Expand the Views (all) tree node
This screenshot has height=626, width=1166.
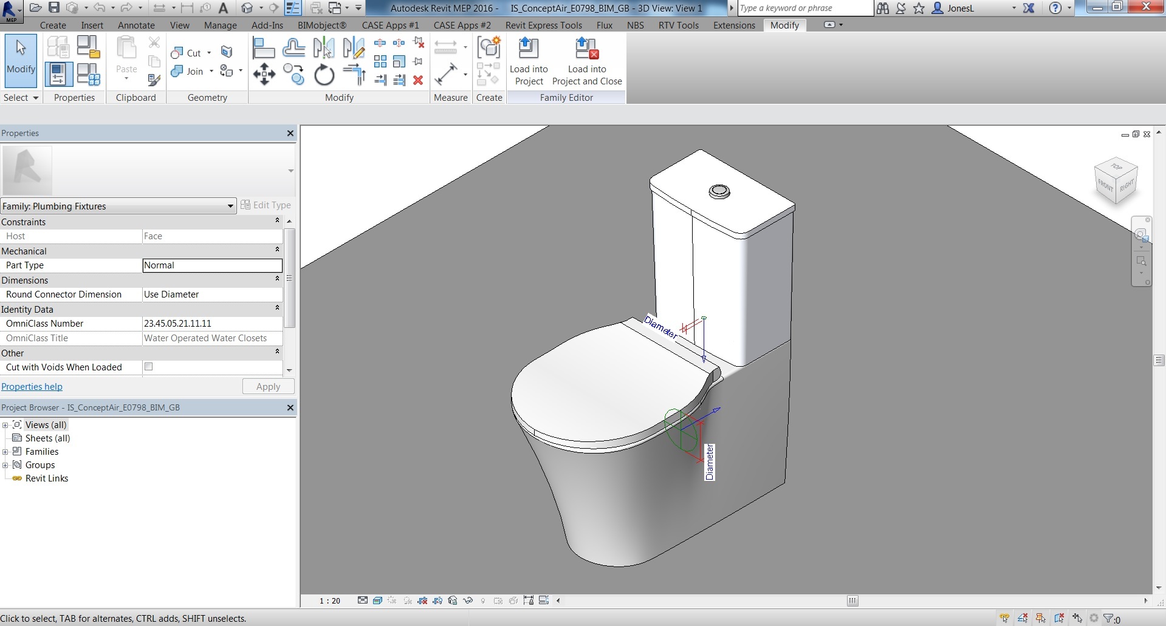click(x=5, y=425)
